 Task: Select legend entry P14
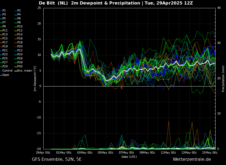click(x=19, y=35)
